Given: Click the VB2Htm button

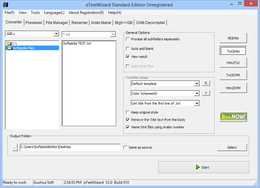Looking at the screenshot, I should coord(233,38).
